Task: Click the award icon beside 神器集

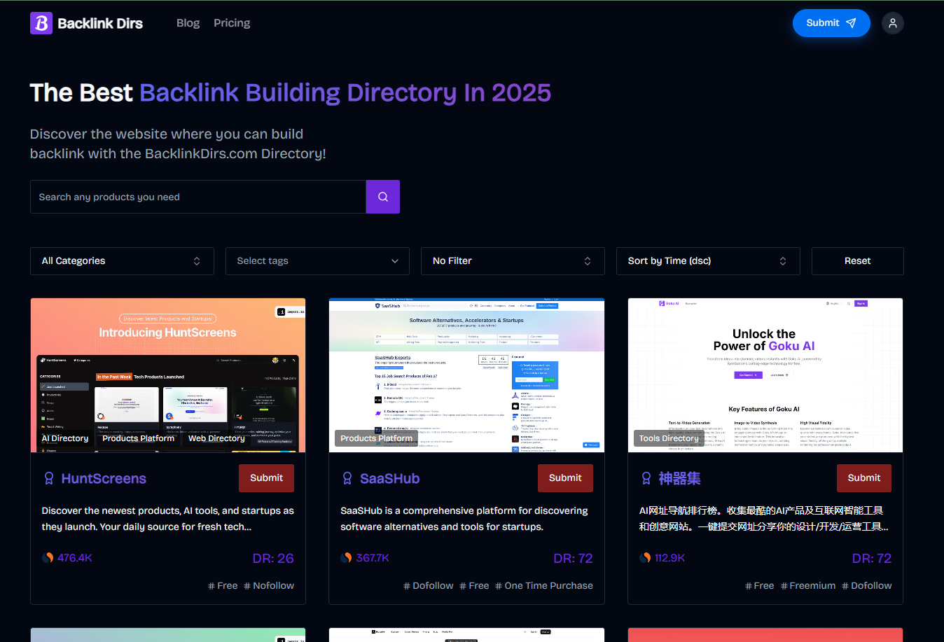Action: (646, 478)
